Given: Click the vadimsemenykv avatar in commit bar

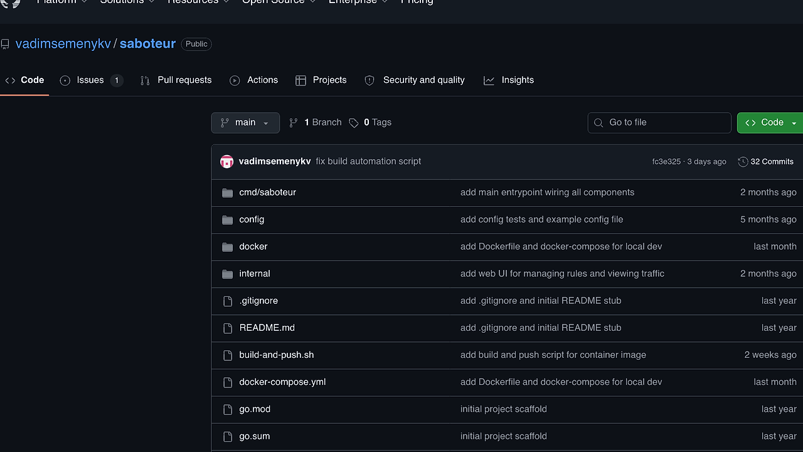Looking at the screenshot, I should point(227,161).
